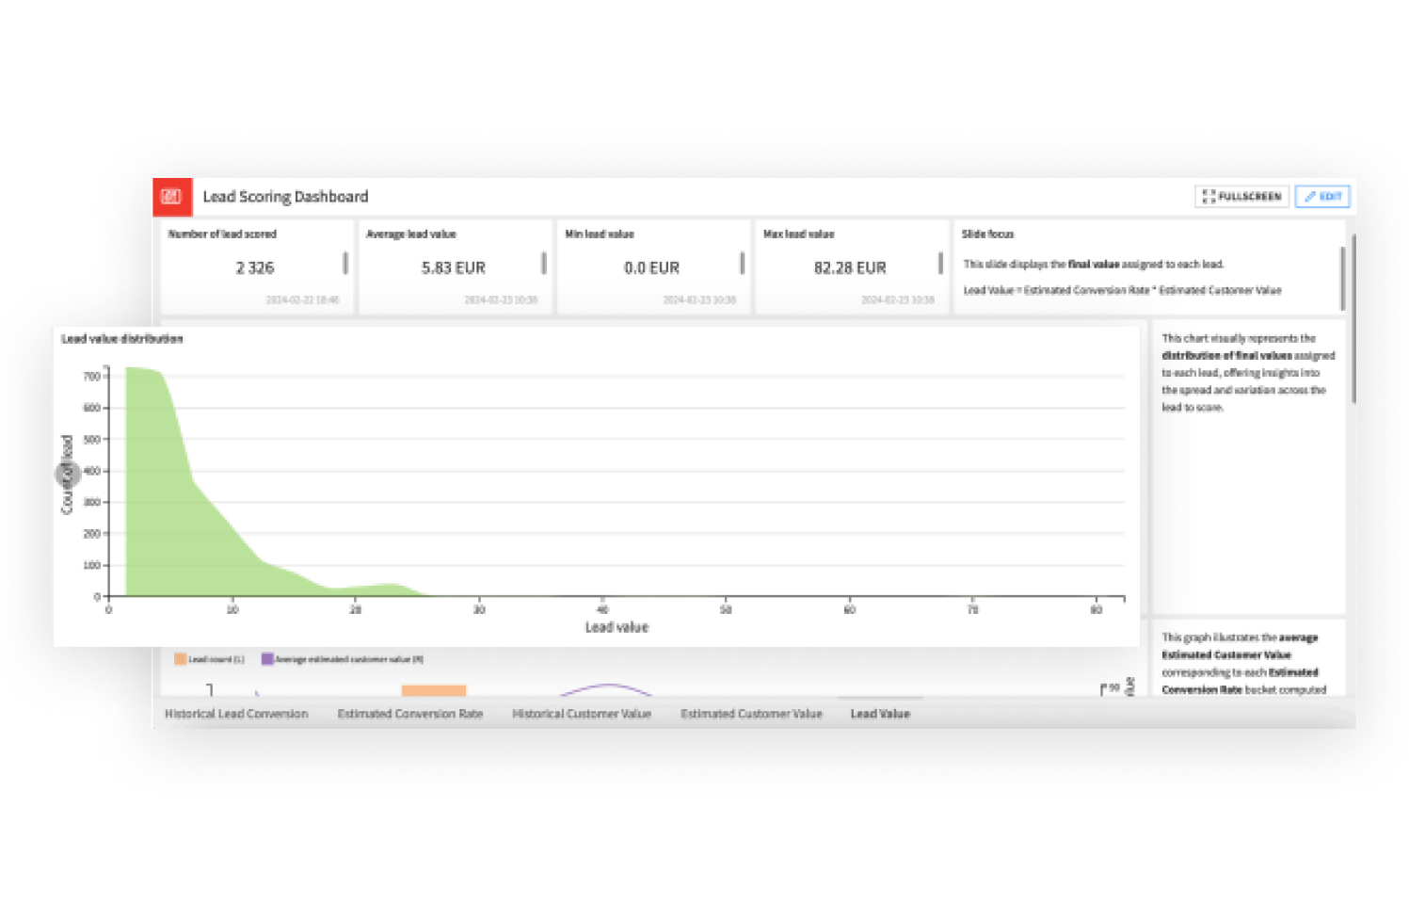Image resolution: width=1409 pixels, height=904 pixels.
Task: Open the Historical Customer Value tab
Action: (x=582, y=714)
